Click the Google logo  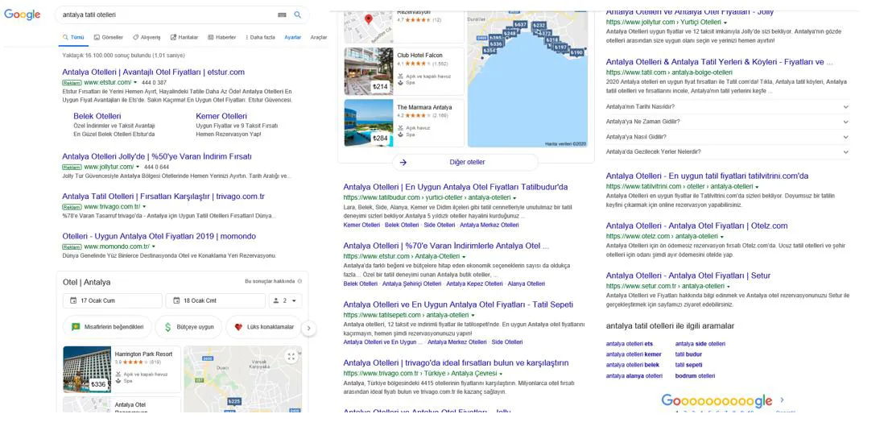pos(22,14)
